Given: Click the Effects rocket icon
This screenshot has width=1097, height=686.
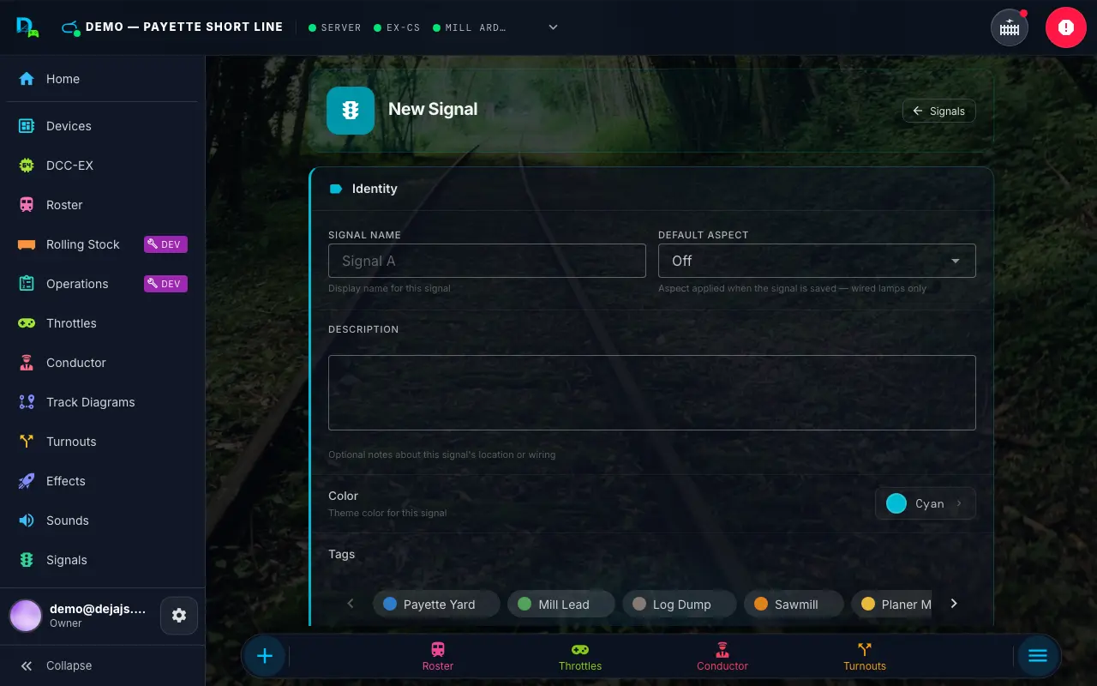Looking at the screenshot, I should coord(27,481).
